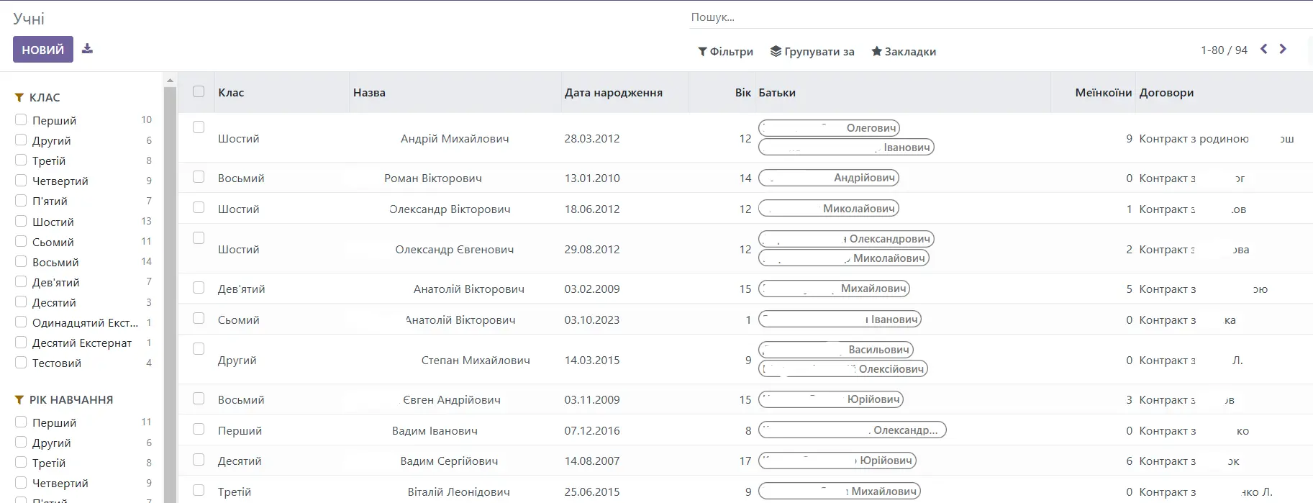Filter by Перший under РІК НАВЧАННЯ
The image size is (1313, 503).
21,422
